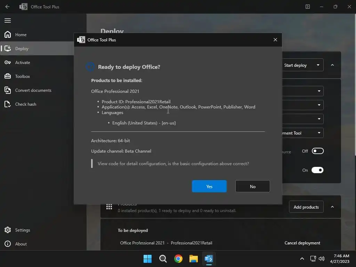
Task: Click 'English (United States) - [en-us]' text
Action: tap(144, 123)
